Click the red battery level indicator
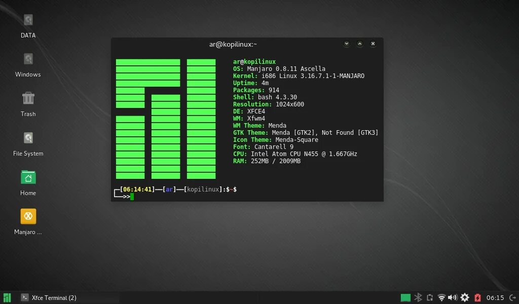Viewport: 519px width, 304px height. tap(477, 297)
